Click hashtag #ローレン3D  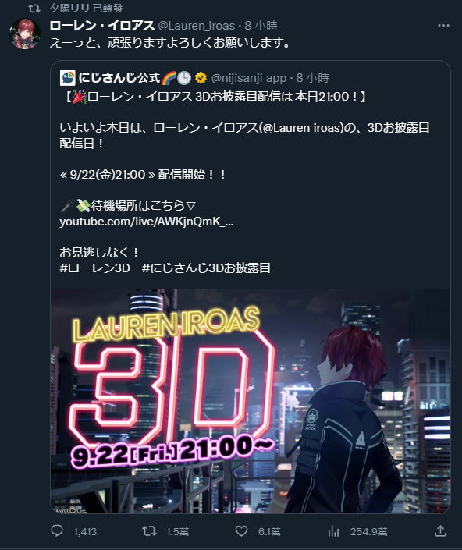pos(94,268)
